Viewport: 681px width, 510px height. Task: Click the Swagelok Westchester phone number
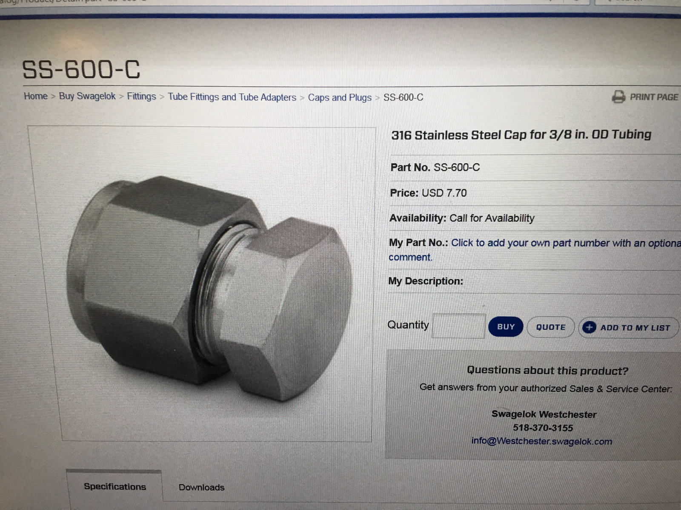tap(543, 428)
